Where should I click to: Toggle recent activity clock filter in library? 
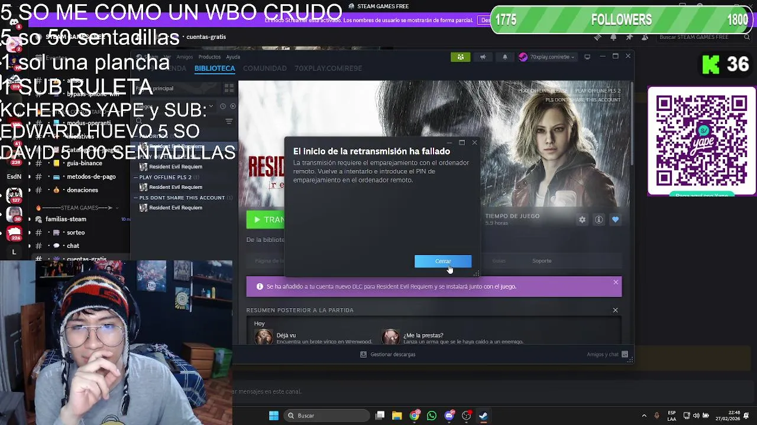pos(223,106)
